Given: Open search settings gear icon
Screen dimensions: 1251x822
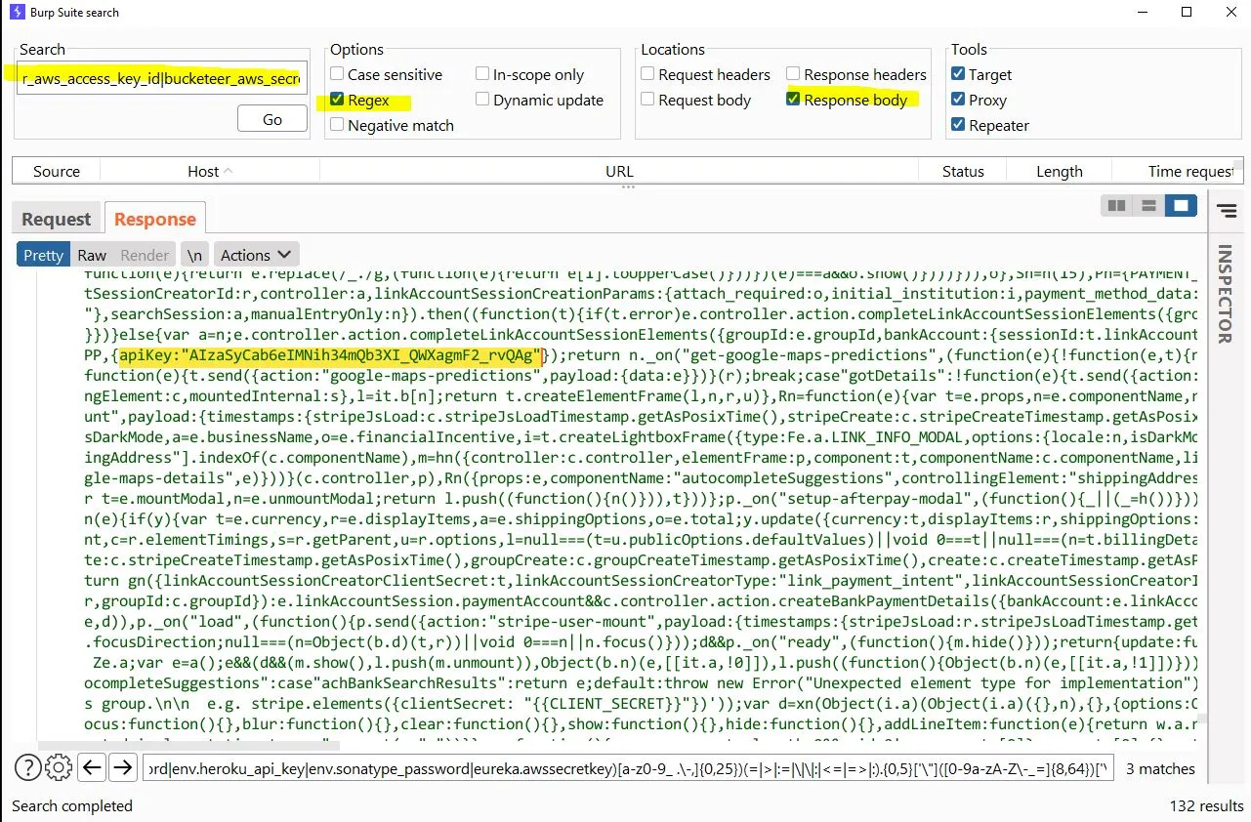Looking at the screenshot, I should click(x=59, y=768).
